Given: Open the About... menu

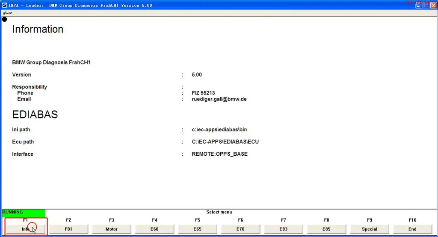Looking at the screenshot, I should 10,13.
